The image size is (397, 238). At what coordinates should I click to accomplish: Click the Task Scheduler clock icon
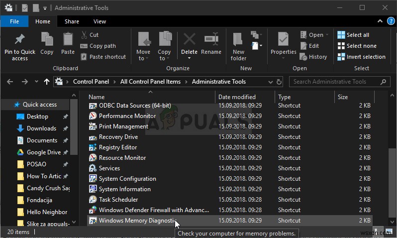click(x=93, y=200)
